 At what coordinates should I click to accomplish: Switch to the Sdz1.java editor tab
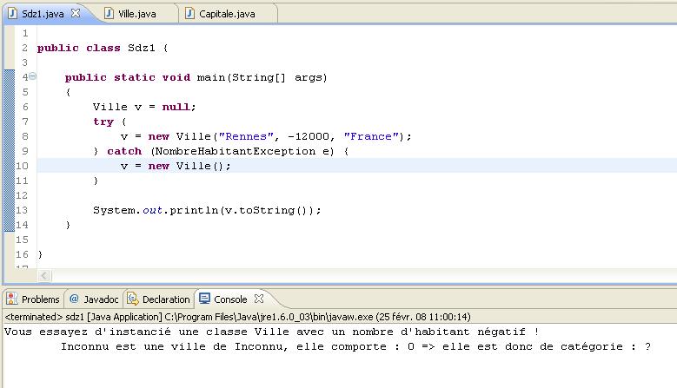click(43, 14)
